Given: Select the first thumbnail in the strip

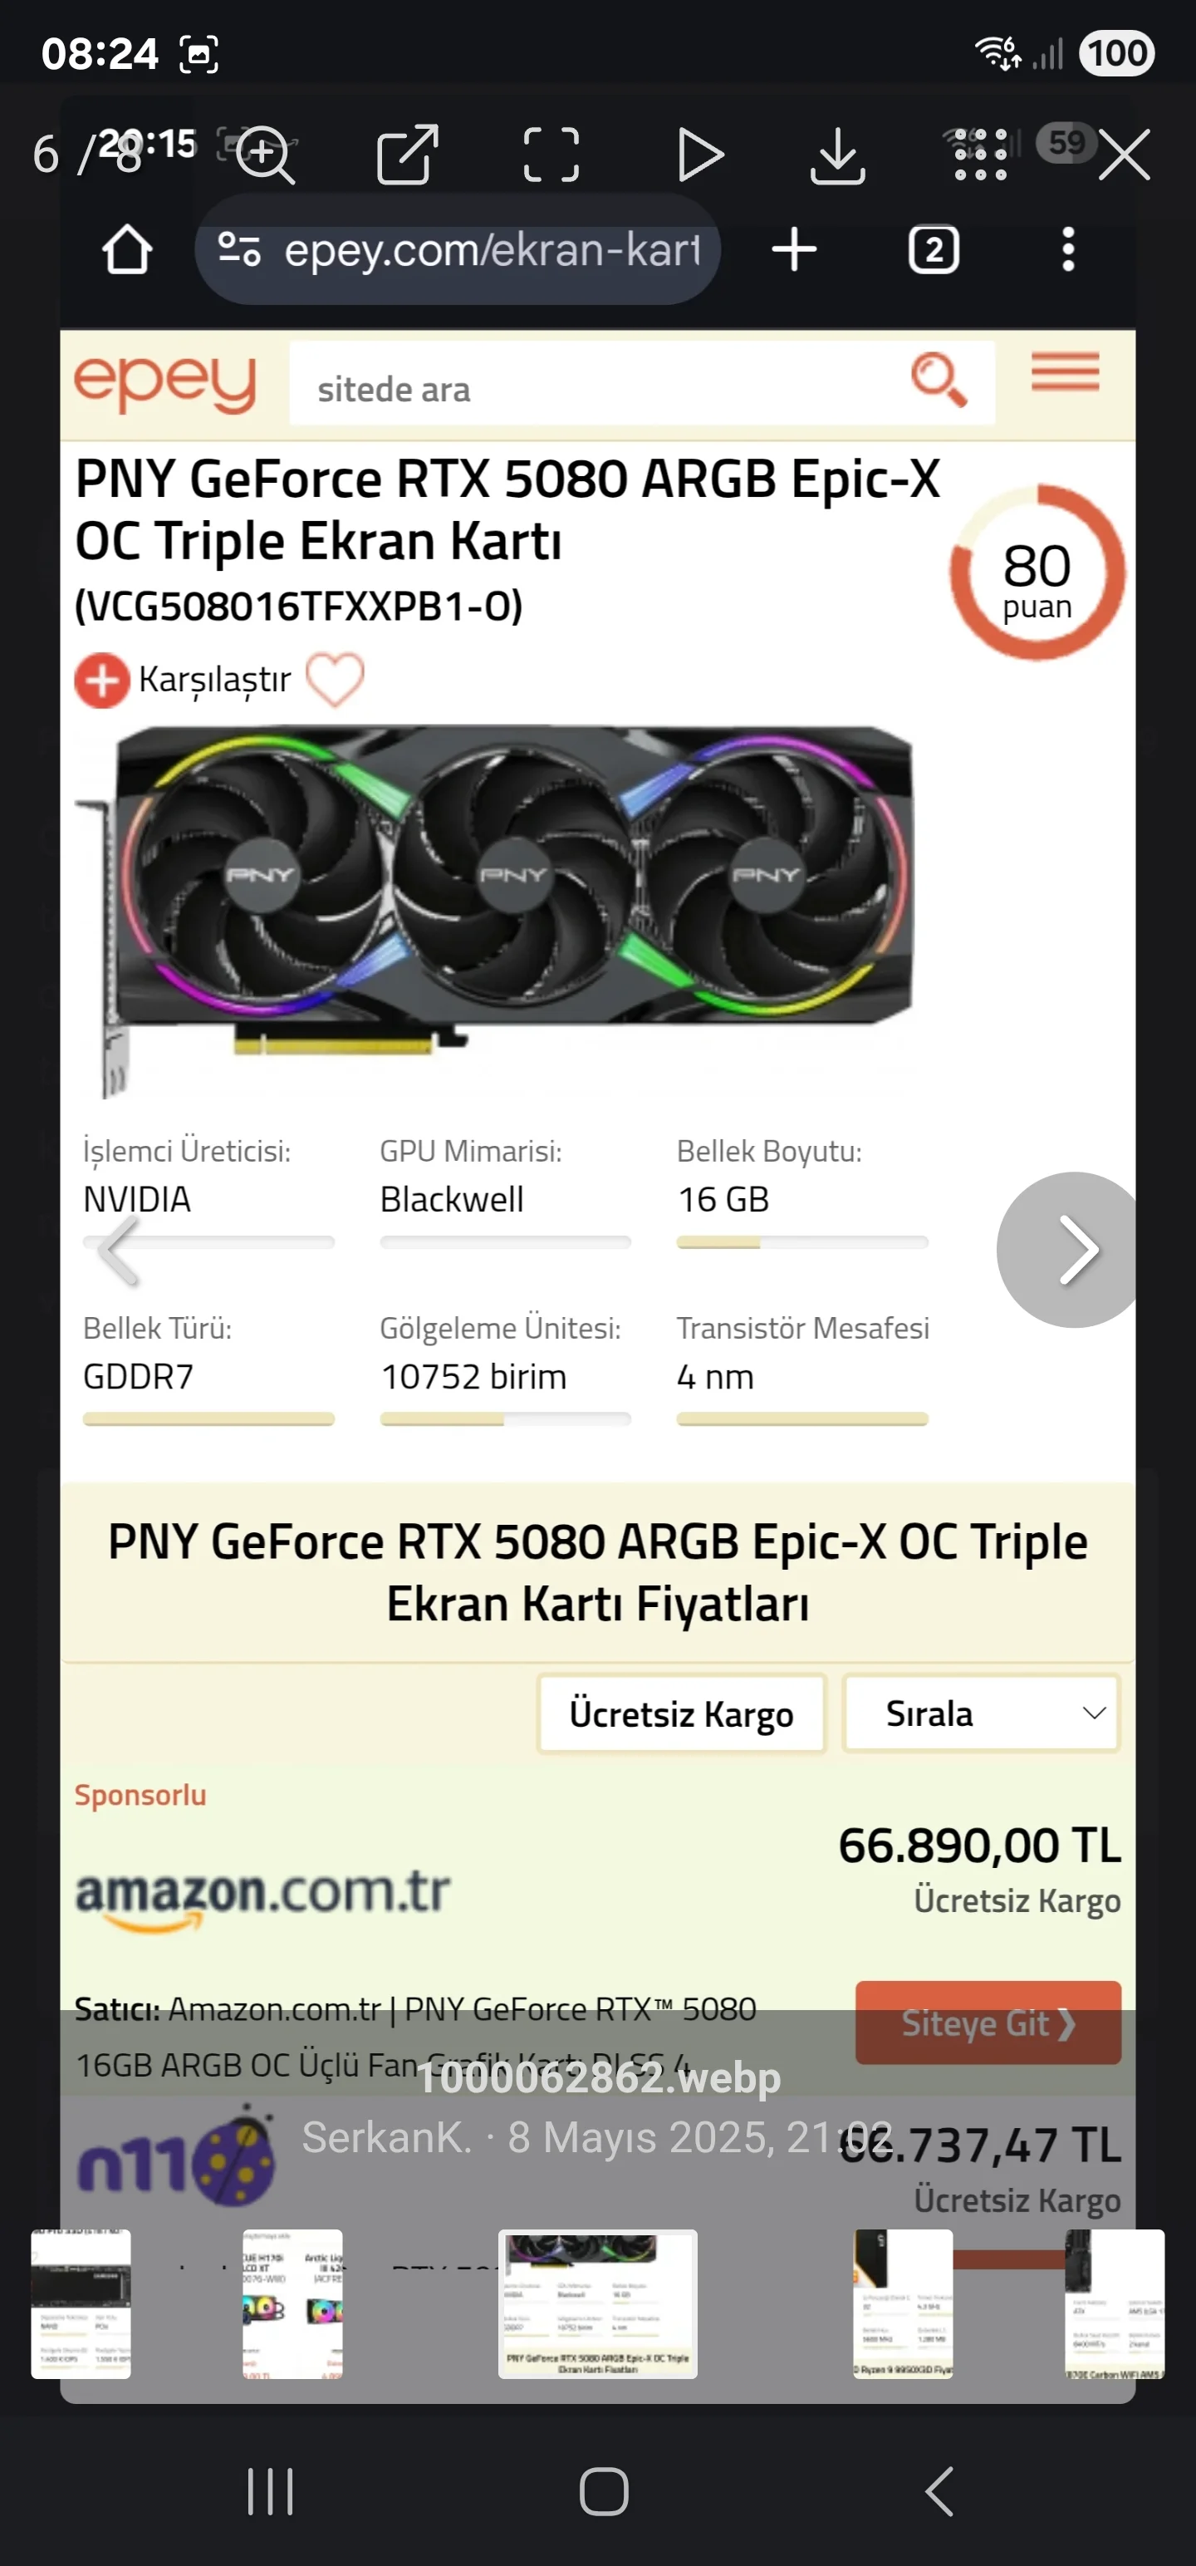Looking at the screenshot, I should point(81,2304).
